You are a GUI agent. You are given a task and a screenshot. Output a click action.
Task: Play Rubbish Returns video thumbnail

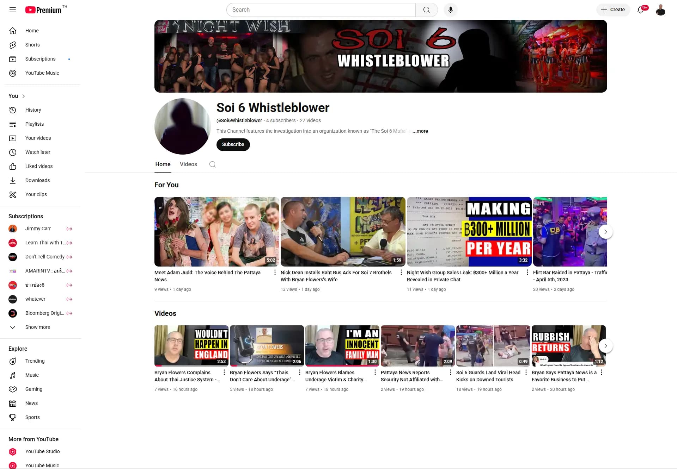pyautogui.click(x=568, y=346)
